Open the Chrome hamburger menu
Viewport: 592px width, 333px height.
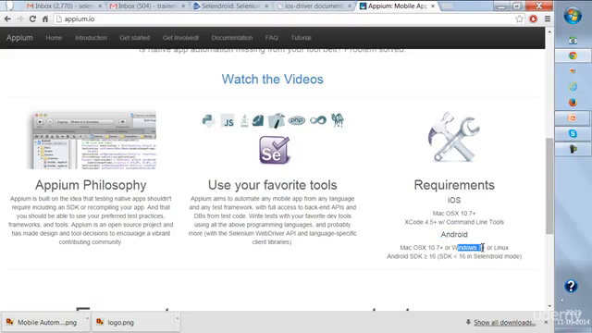click(x=548, y=18)
